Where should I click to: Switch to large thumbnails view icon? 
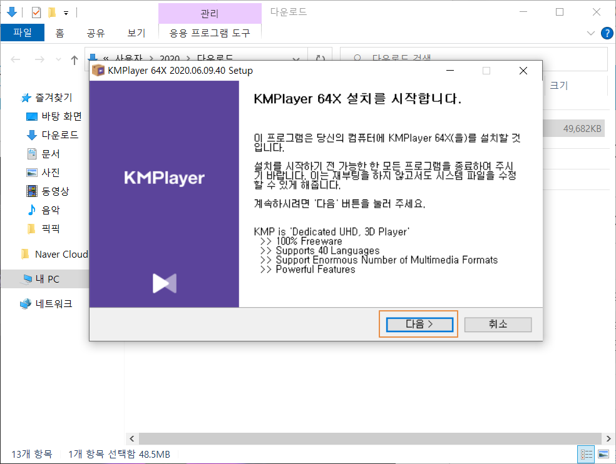pos(603,455)
